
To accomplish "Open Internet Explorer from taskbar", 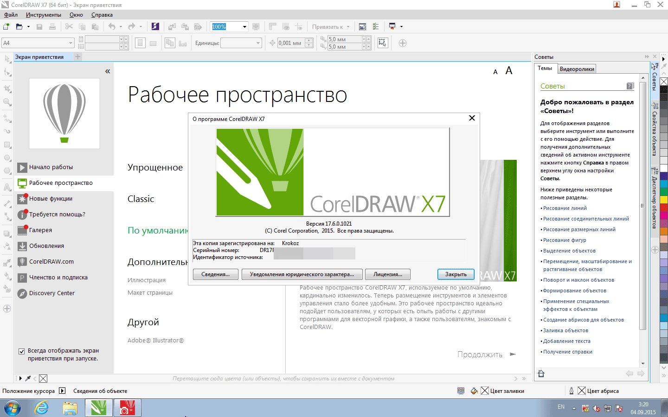I will click(42, 408).
